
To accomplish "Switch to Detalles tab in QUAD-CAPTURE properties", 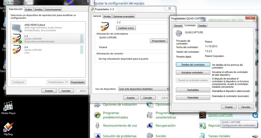I will [x=202, y=26].
